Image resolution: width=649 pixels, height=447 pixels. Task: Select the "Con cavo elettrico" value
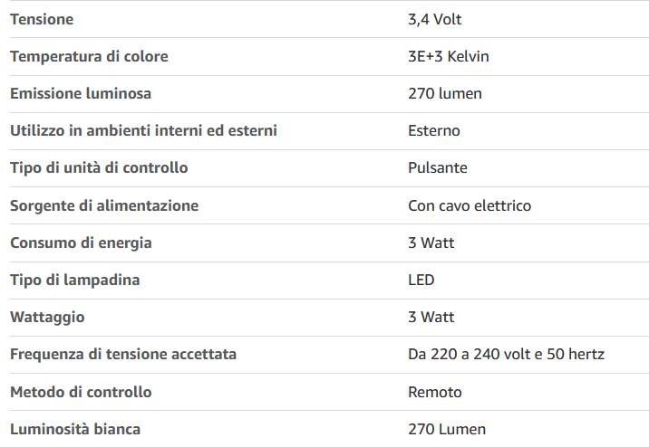470,205
